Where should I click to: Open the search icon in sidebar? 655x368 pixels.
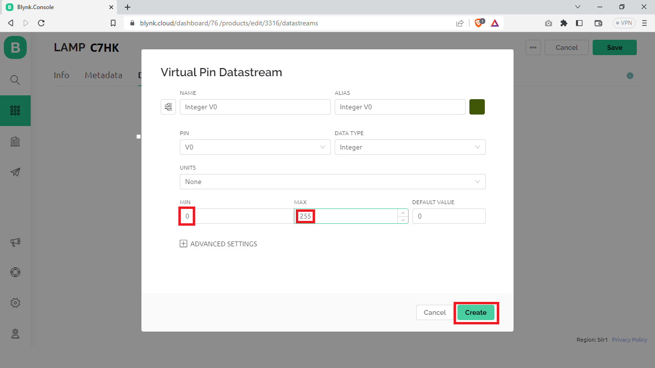(15, 80)
